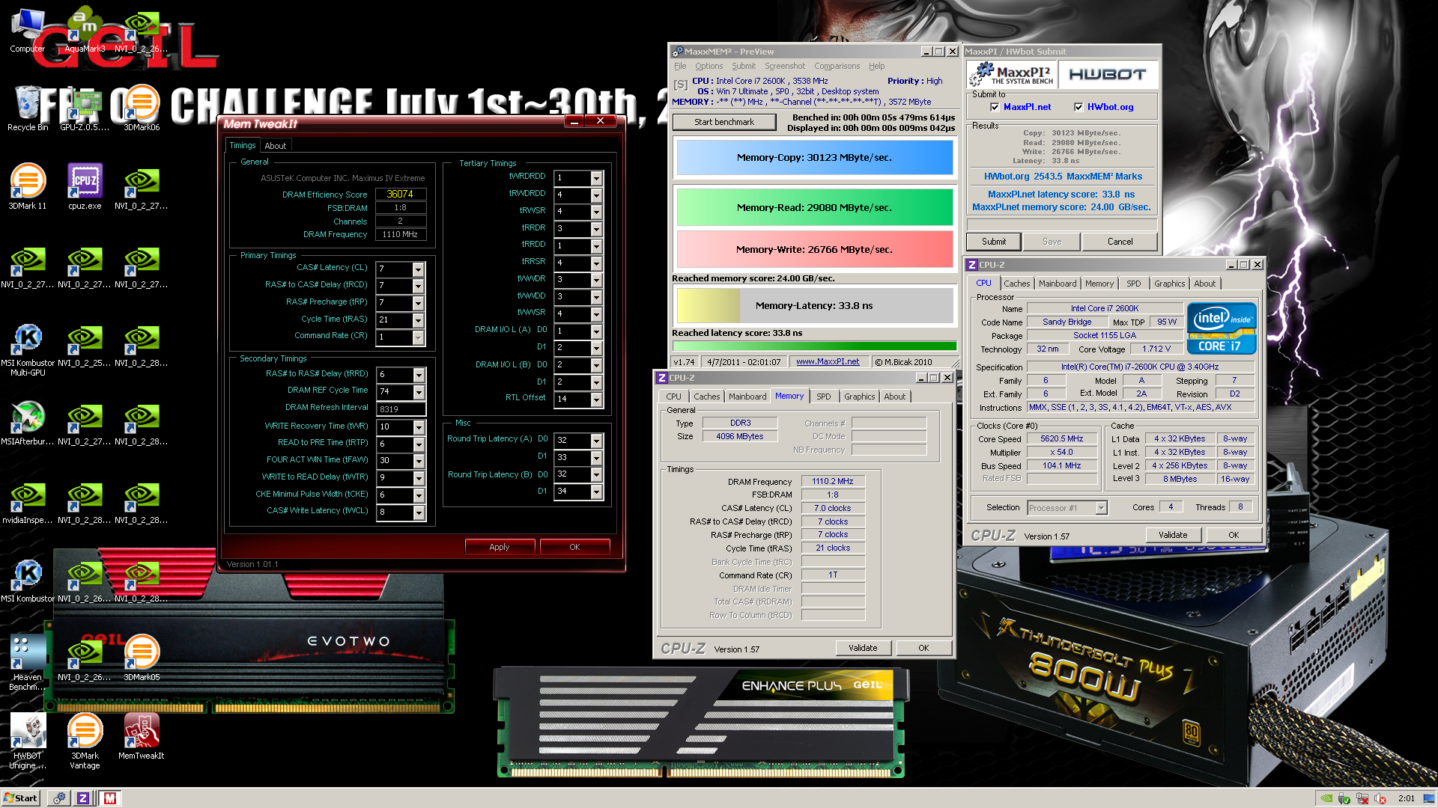The image size is (1438, 808).
Task: Click the MemTweakIt taskbar button
Action: (110, 798)
